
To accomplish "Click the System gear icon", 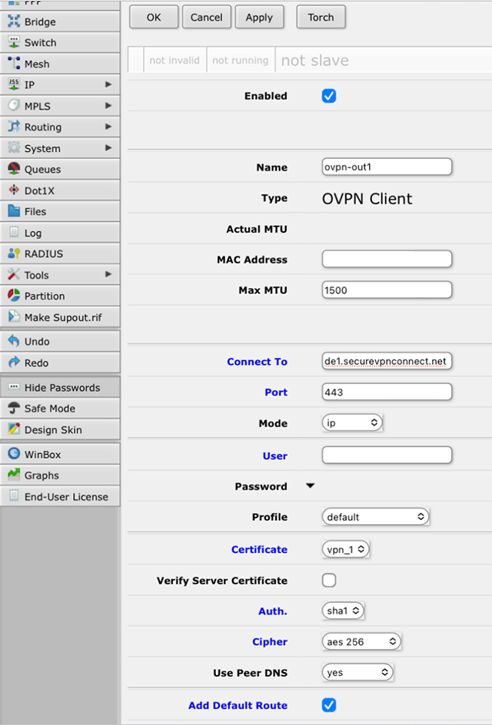I will 14,148.
